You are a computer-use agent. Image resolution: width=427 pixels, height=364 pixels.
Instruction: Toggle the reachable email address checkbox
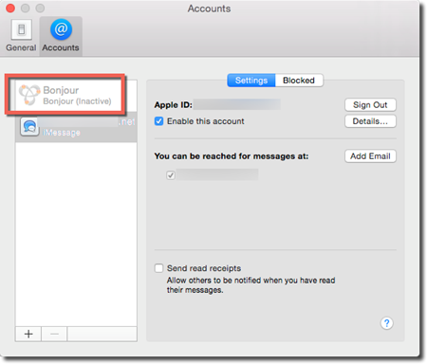point(171,174)
